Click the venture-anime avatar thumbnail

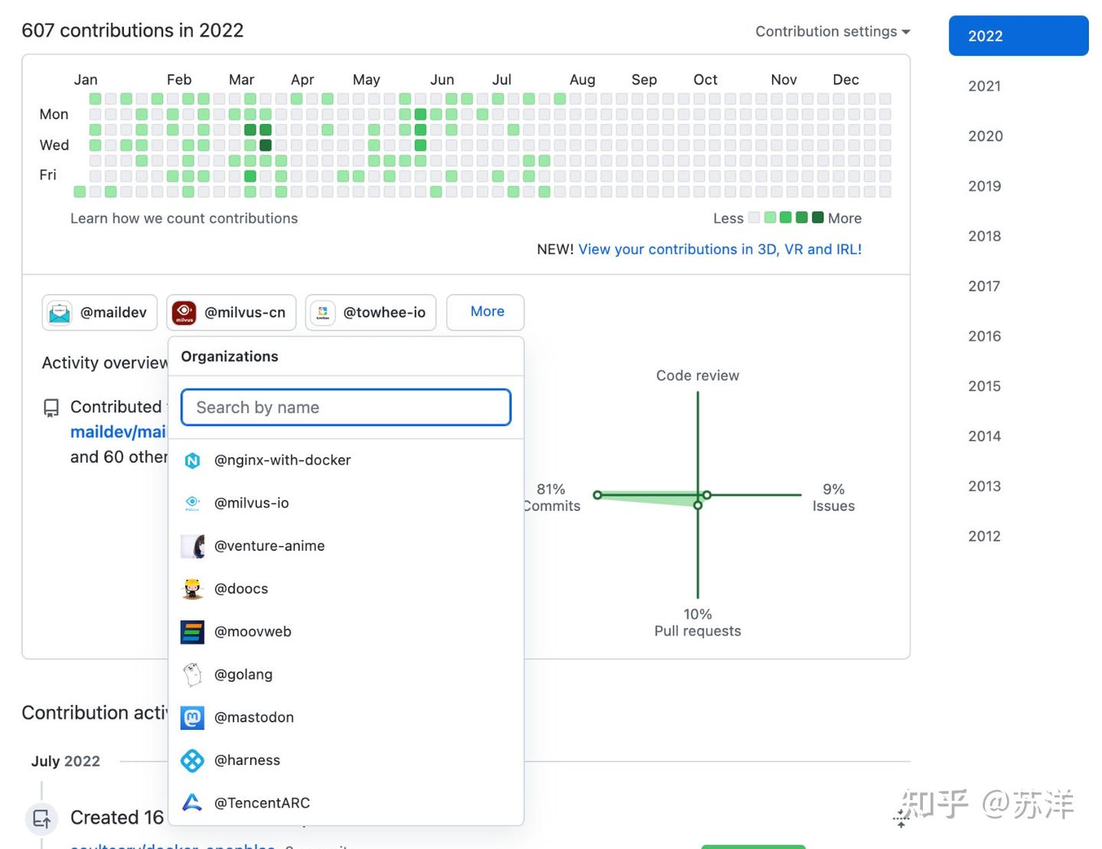[x=192, y=546]
